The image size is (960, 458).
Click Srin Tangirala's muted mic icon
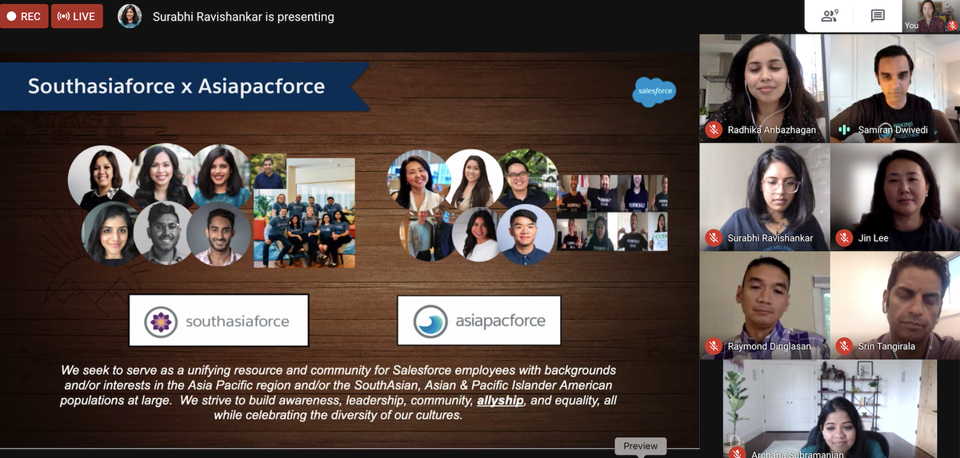(x=844, y=346)
